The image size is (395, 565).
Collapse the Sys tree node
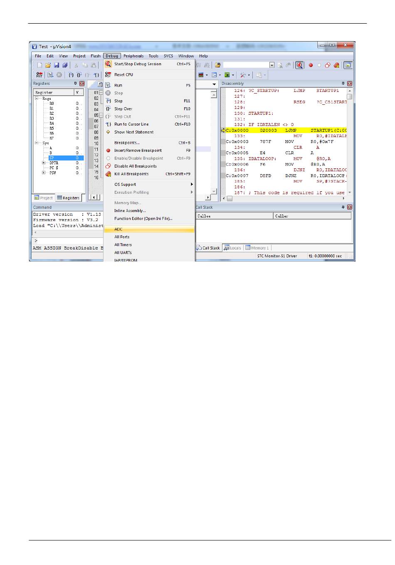37,143
